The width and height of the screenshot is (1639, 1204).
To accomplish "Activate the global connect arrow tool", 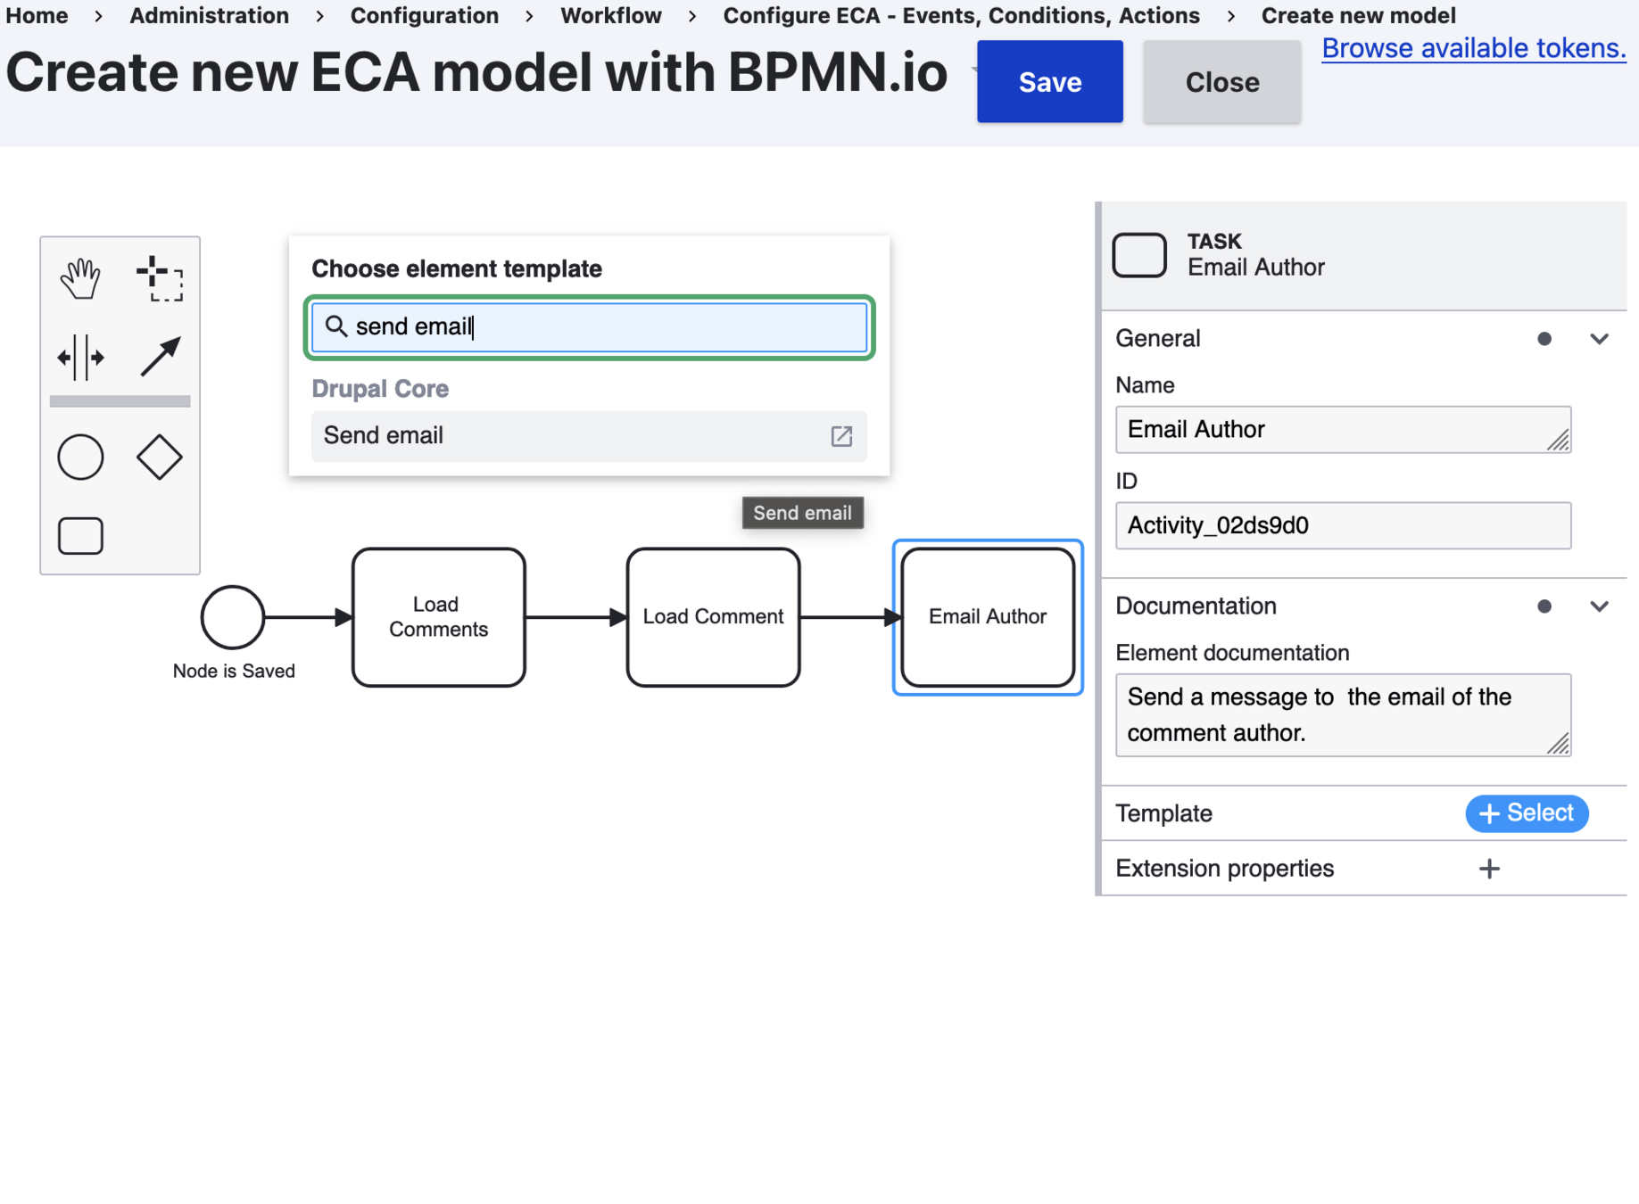I will pyautogui.click(x=160, y=358).
